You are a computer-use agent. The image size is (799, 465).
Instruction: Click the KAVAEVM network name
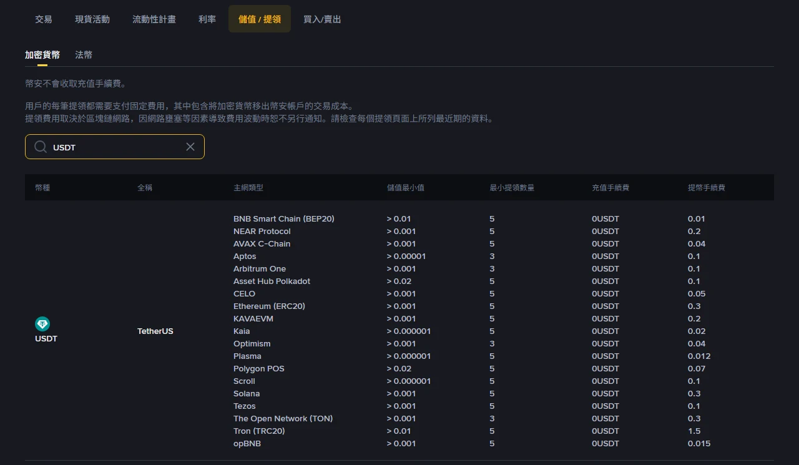pyautogui.click(x=253, y=318)
